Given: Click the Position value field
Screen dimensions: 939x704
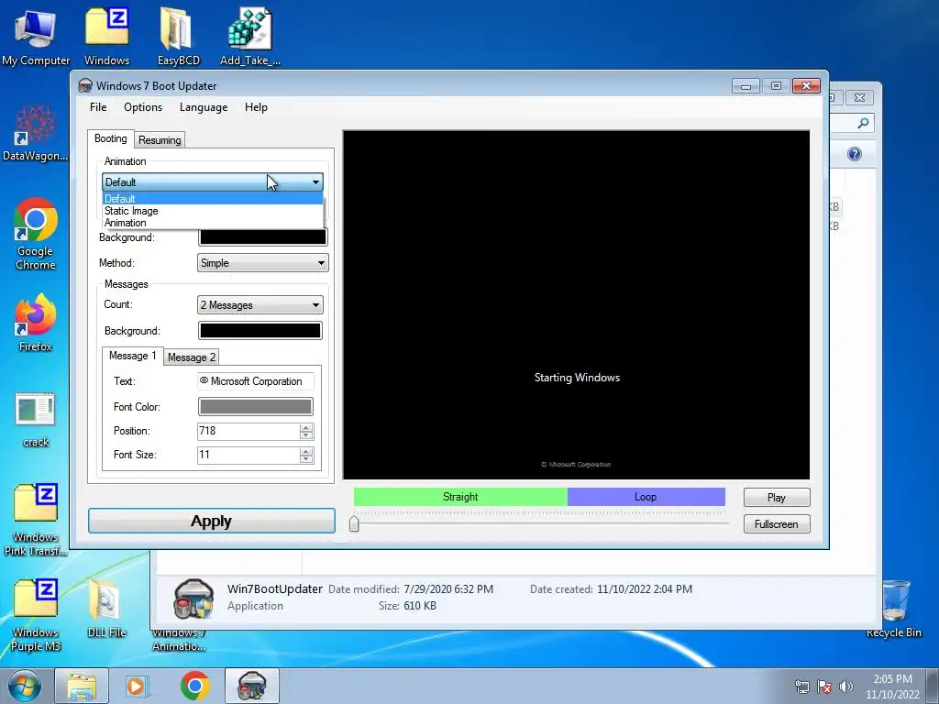Looking at the screenshot, I should point(249,431).
